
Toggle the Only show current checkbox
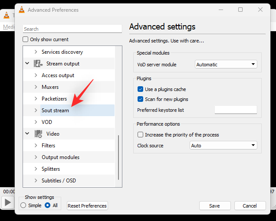pyautogui.click(x=25, y=39)
